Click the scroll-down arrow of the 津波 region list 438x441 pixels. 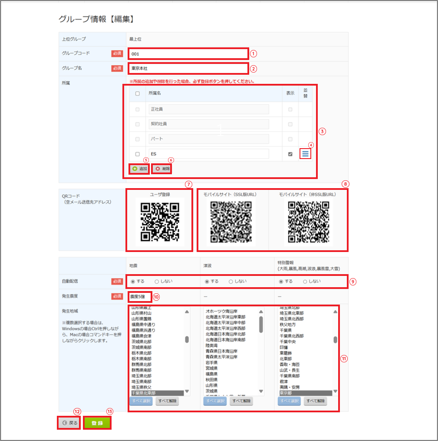click(261, 391)
